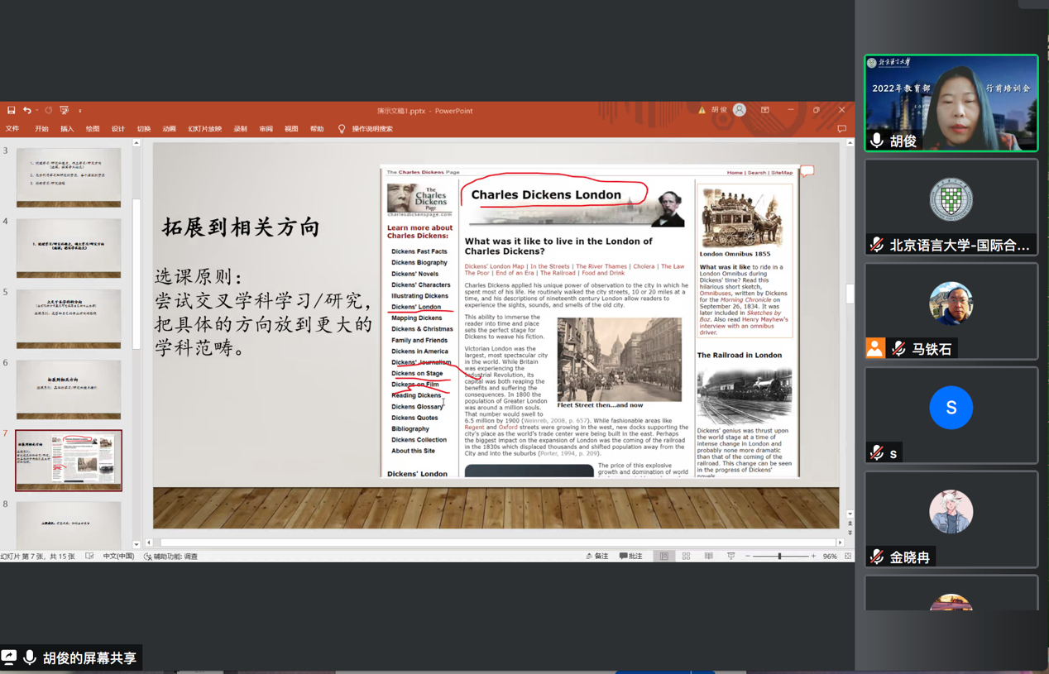
Task: Click the ribbon display options icon
Action: click(x=765, y=110)
